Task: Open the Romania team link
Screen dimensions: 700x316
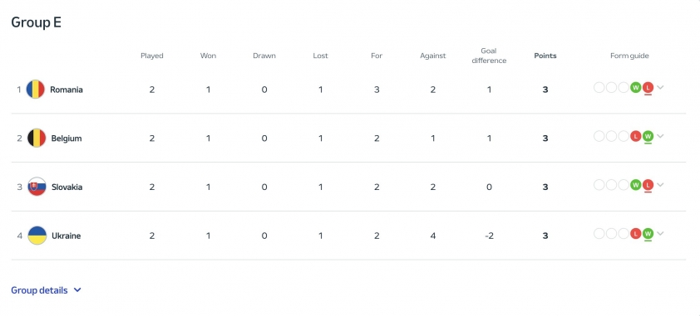Action: [x=66, y=90]
